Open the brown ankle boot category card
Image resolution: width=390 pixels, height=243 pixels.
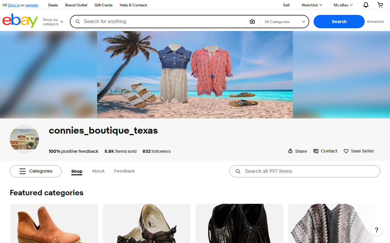click(54, 223)
